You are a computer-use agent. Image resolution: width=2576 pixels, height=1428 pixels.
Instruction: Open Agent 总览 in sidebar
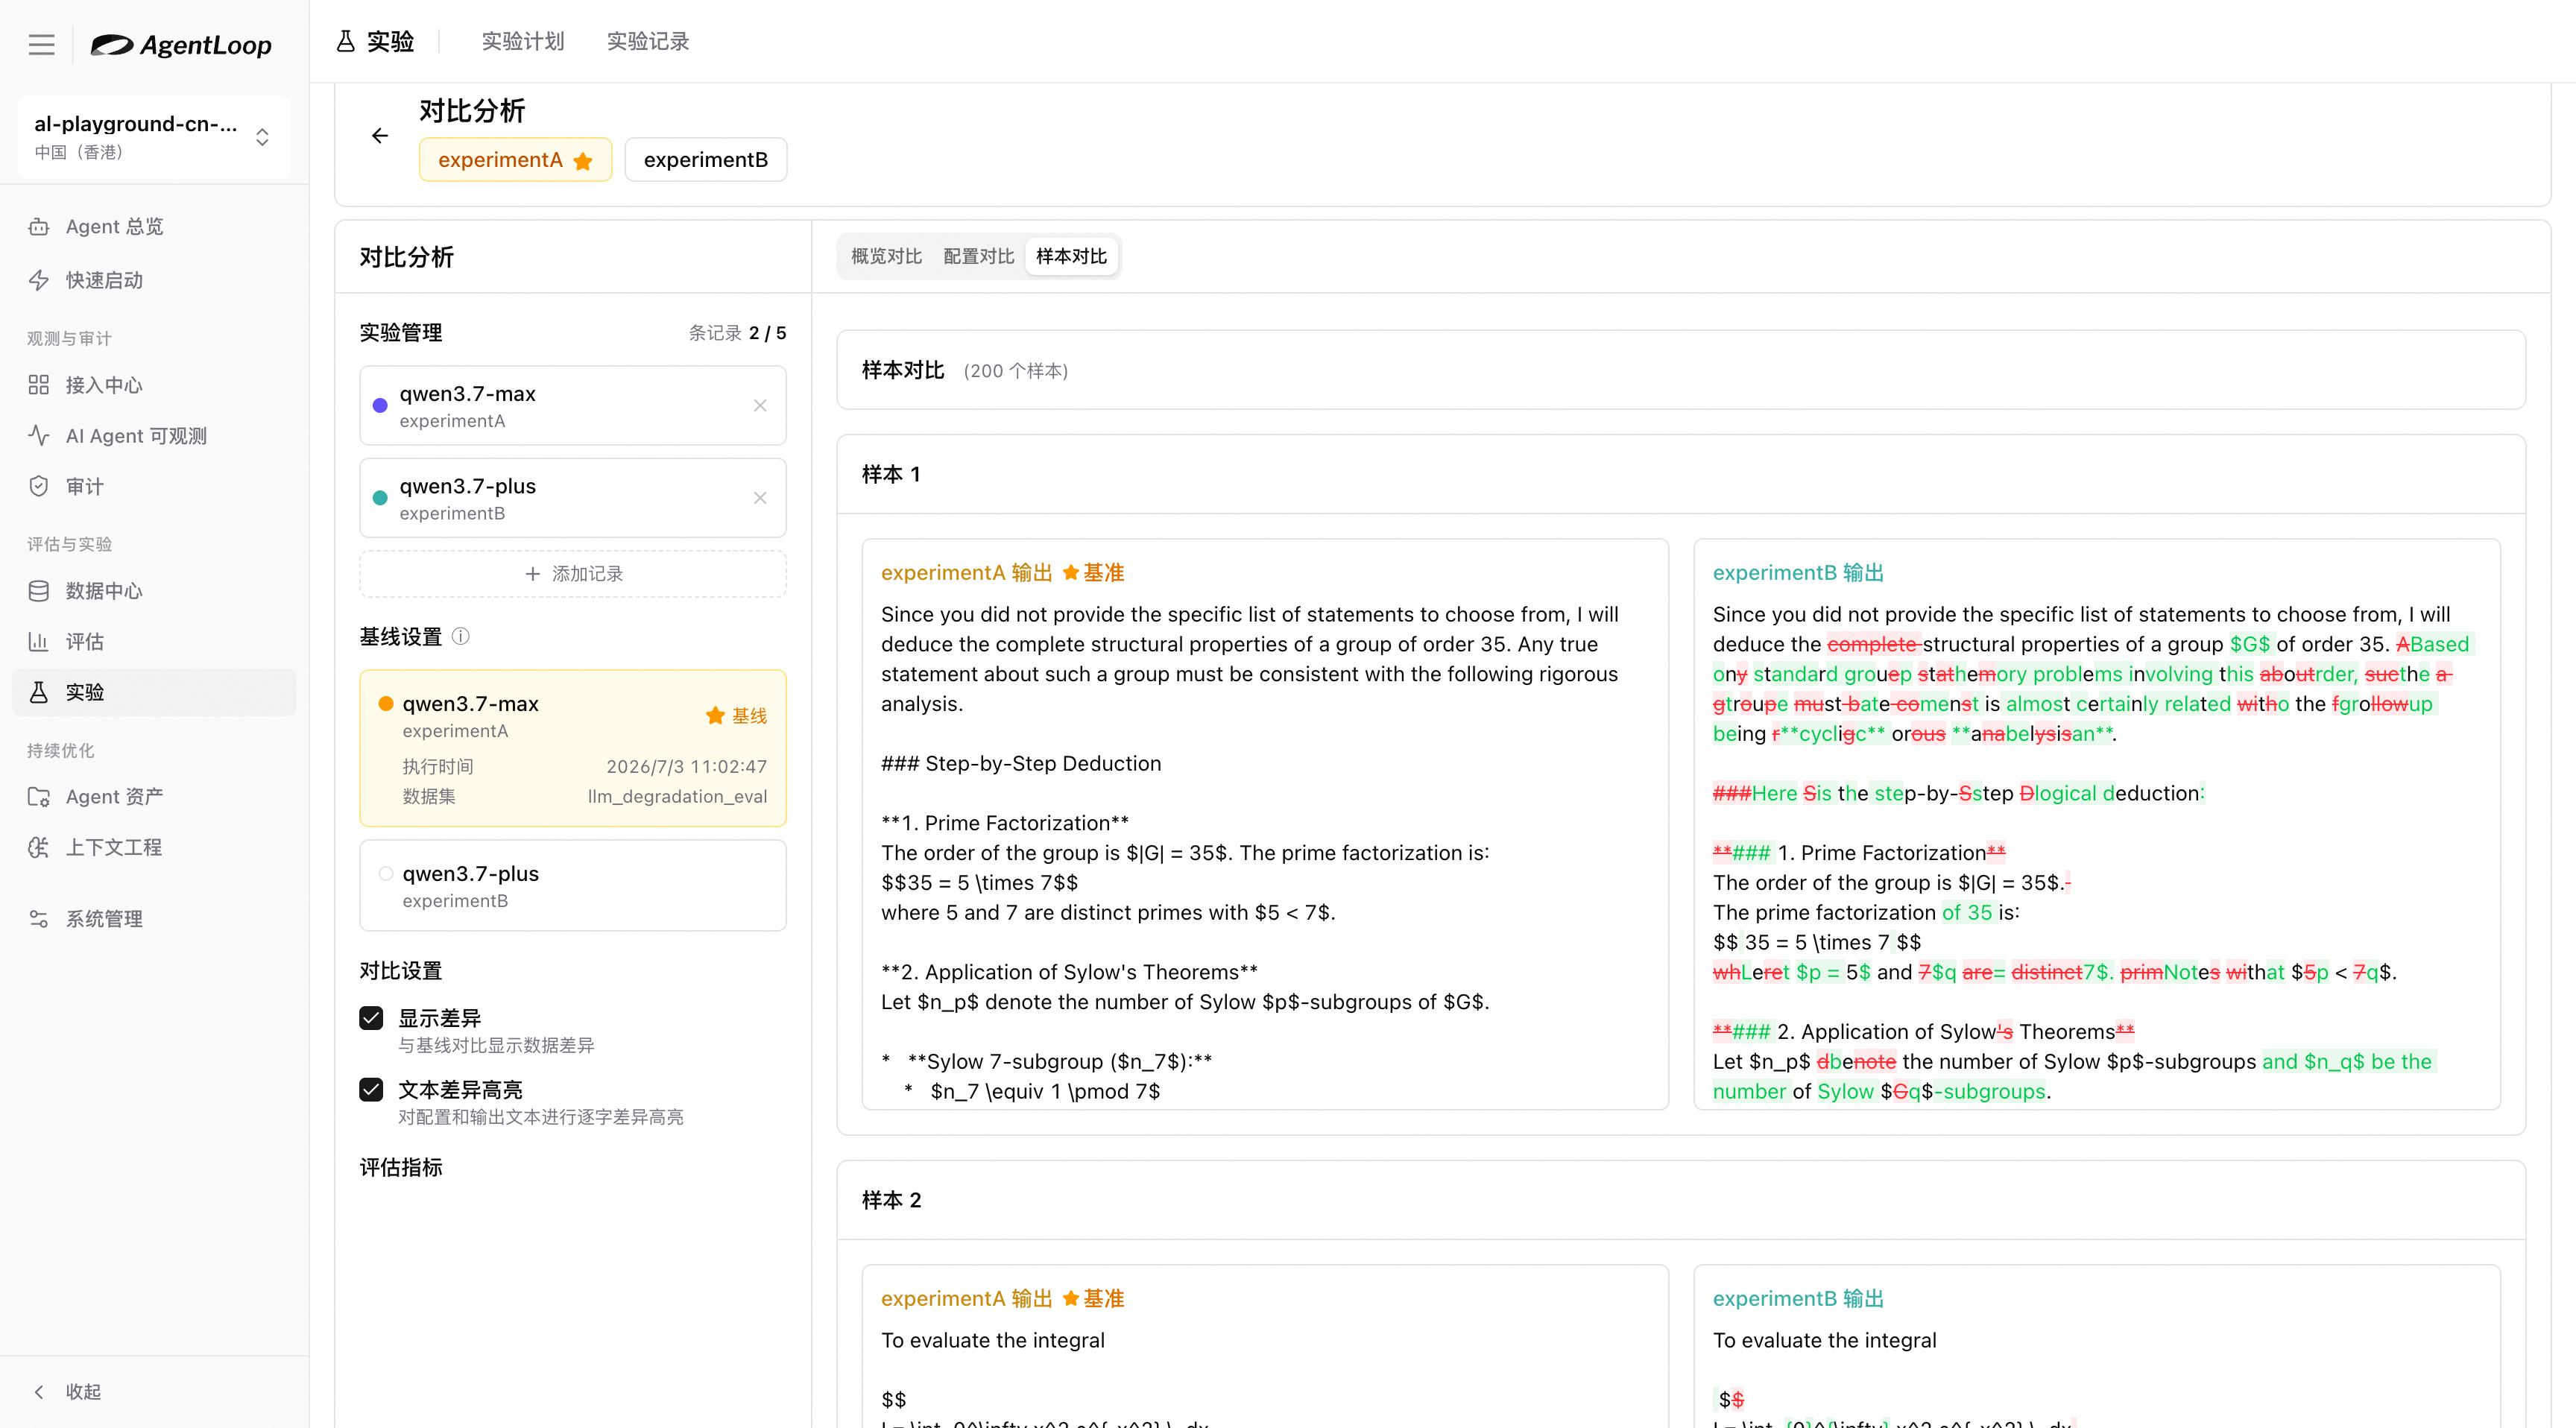click(x=154, y=227)
